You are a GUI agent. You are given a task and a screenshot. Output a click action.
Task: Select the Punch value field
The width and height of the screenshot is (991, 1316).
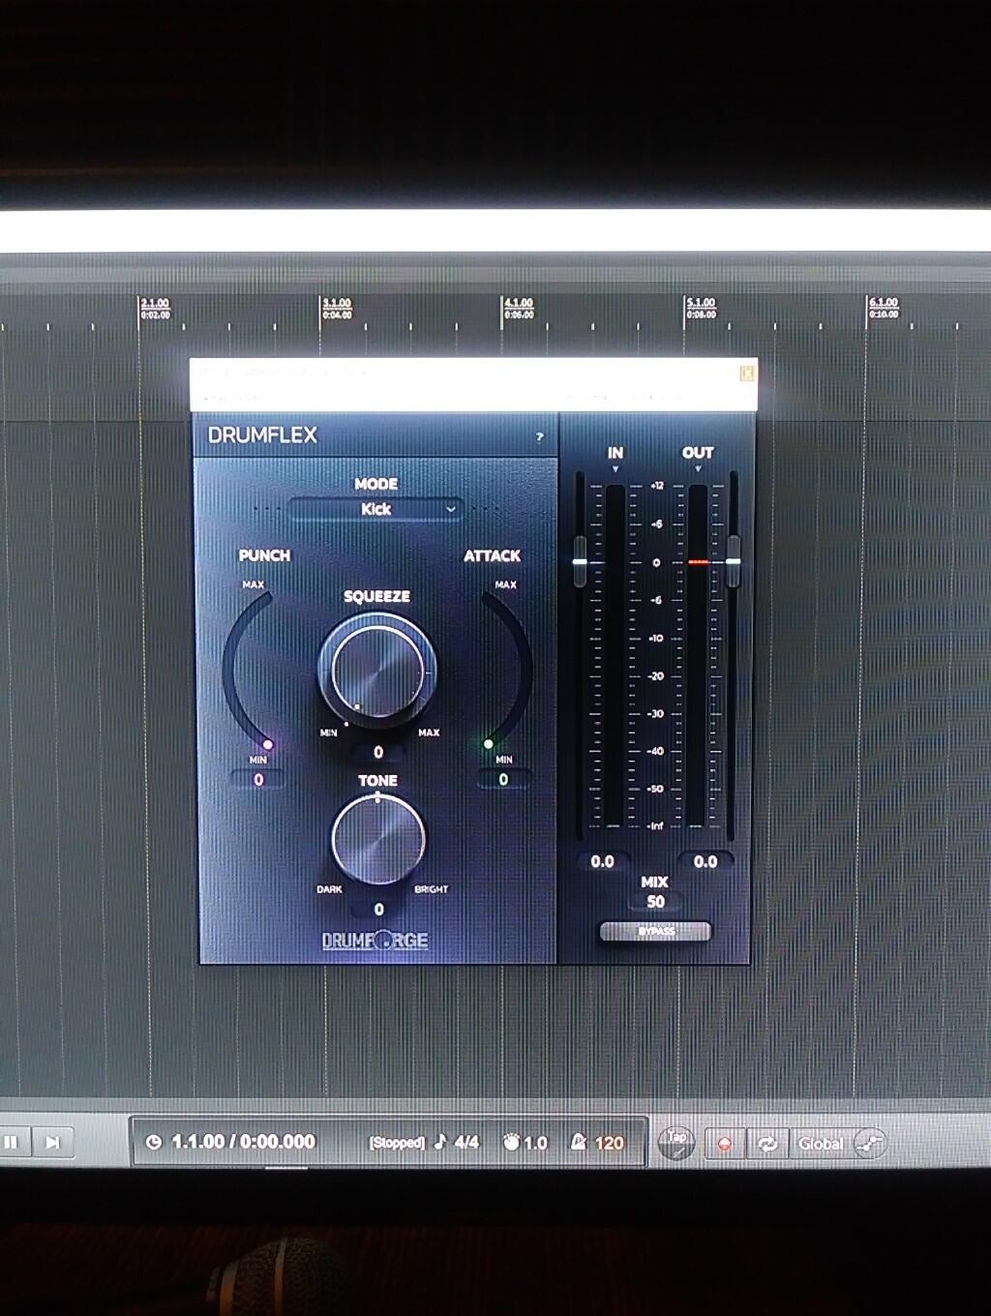(x=258, y=779)
